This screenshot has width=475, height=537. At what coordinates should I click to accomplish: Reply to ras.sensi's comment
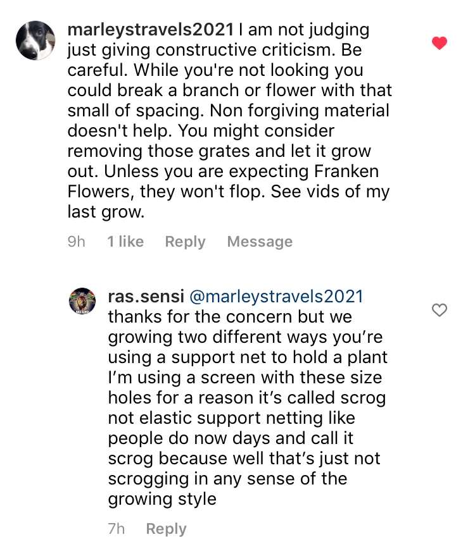tap(166, 529)
